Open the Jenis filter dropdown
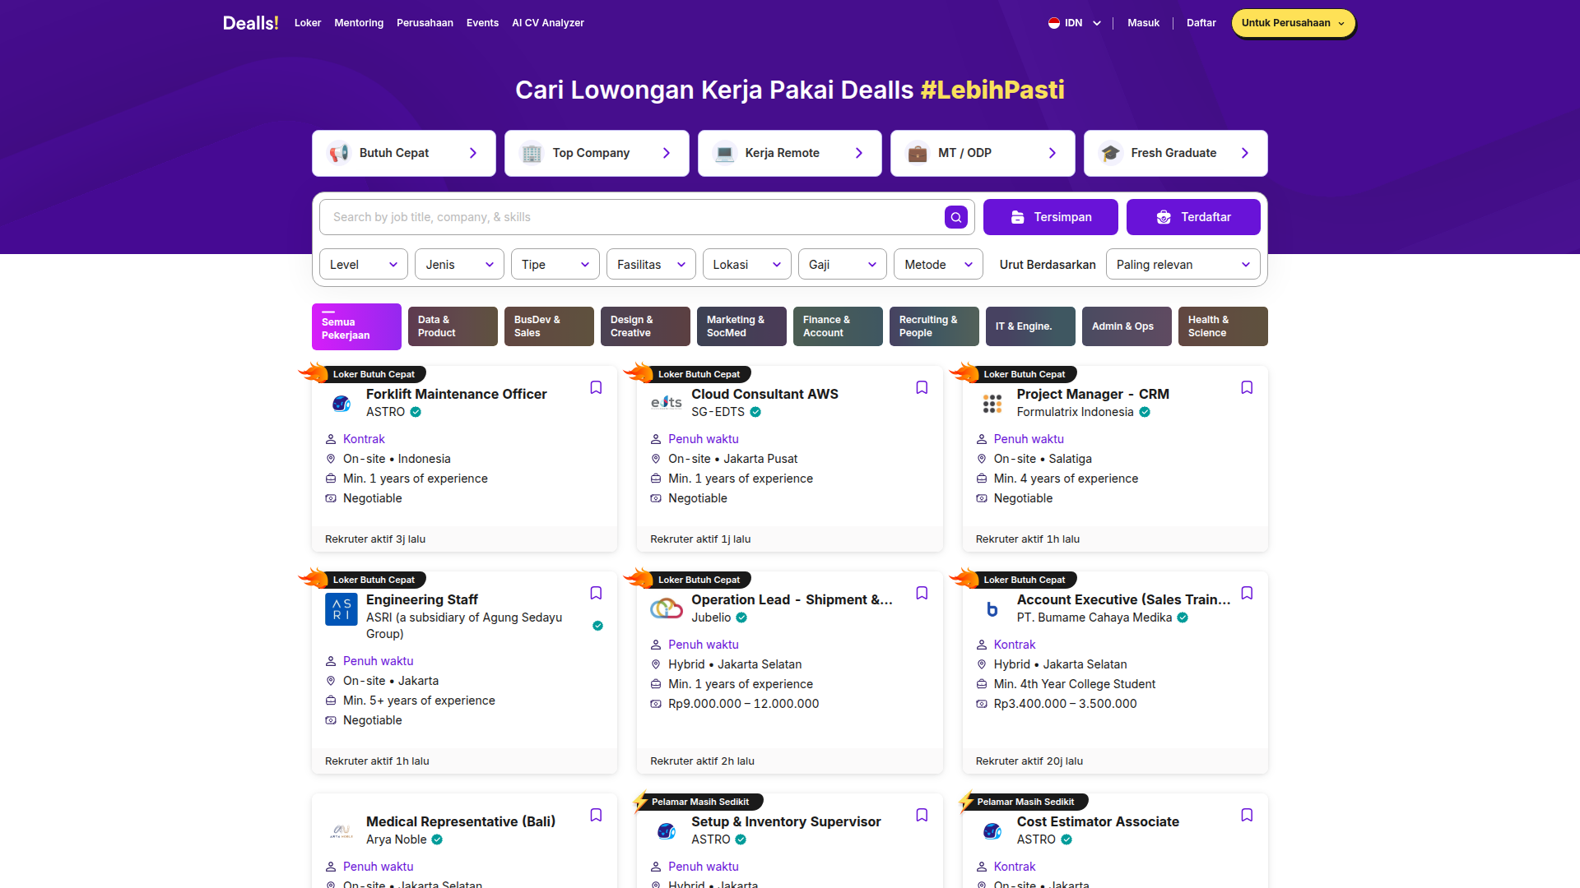This screenshot has width=1580, height=888. click(459, 265)
